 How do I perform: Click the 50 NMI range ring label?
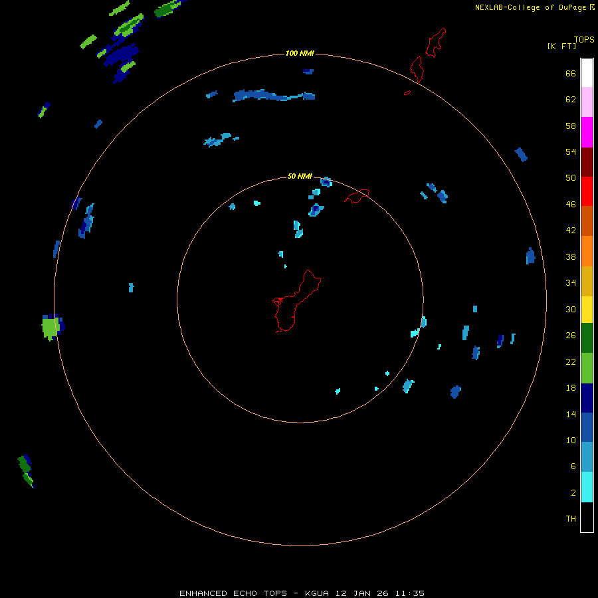(300, 176)
